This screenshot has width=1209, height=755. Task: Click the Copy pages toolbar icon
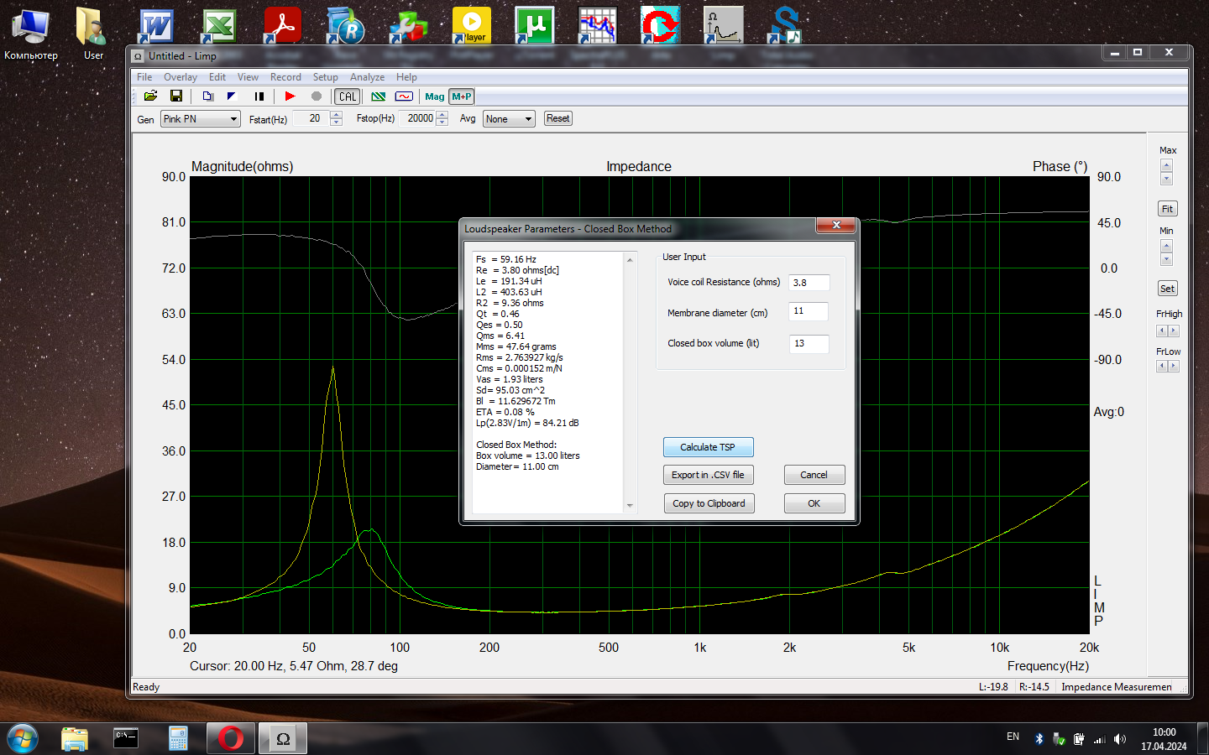(207, 96)
